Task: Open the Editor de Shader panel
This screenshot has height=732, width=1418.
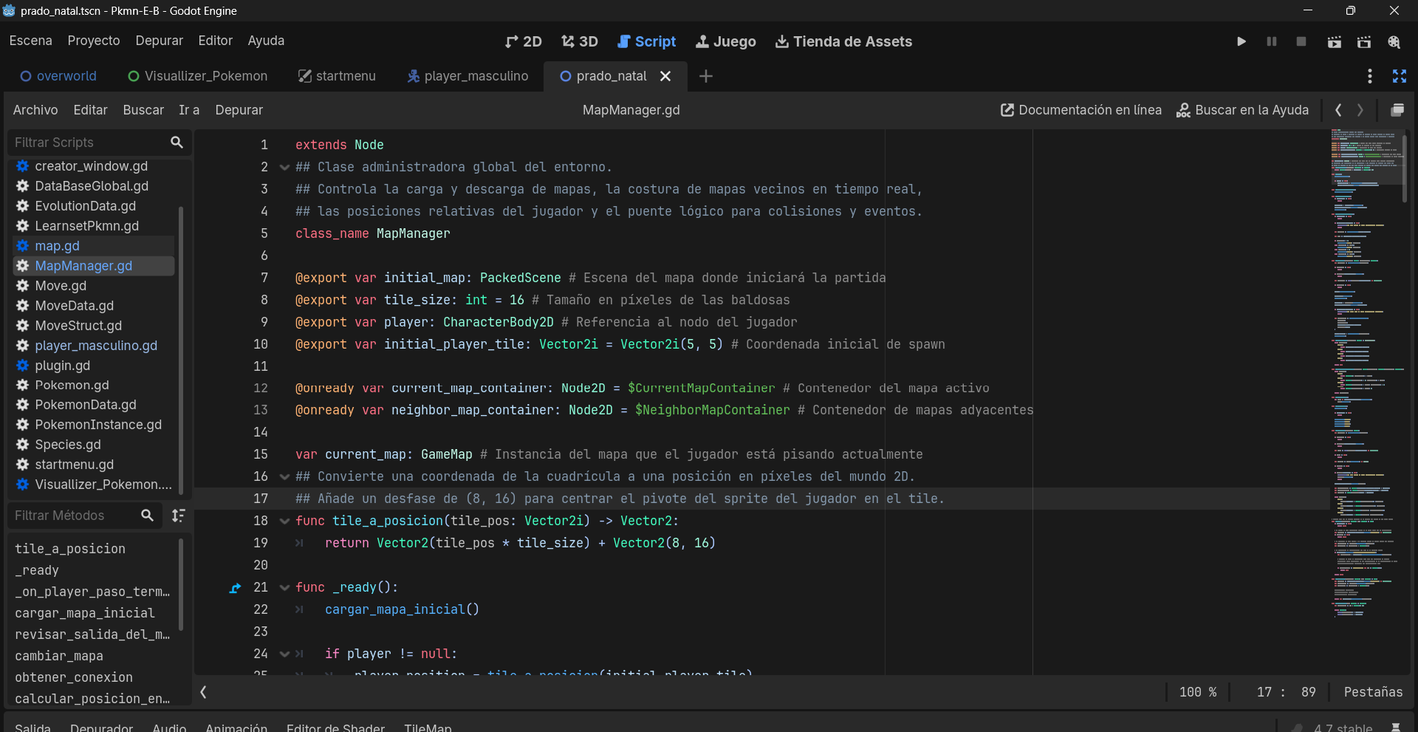Action: click(x=335, y=728)
